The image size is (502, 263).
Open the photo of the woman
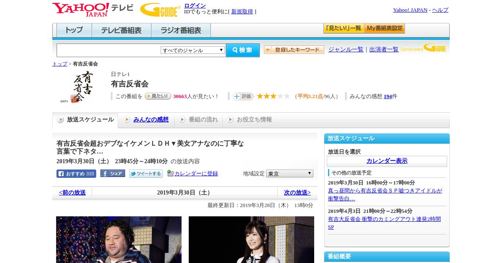click(x=251, y=240)
